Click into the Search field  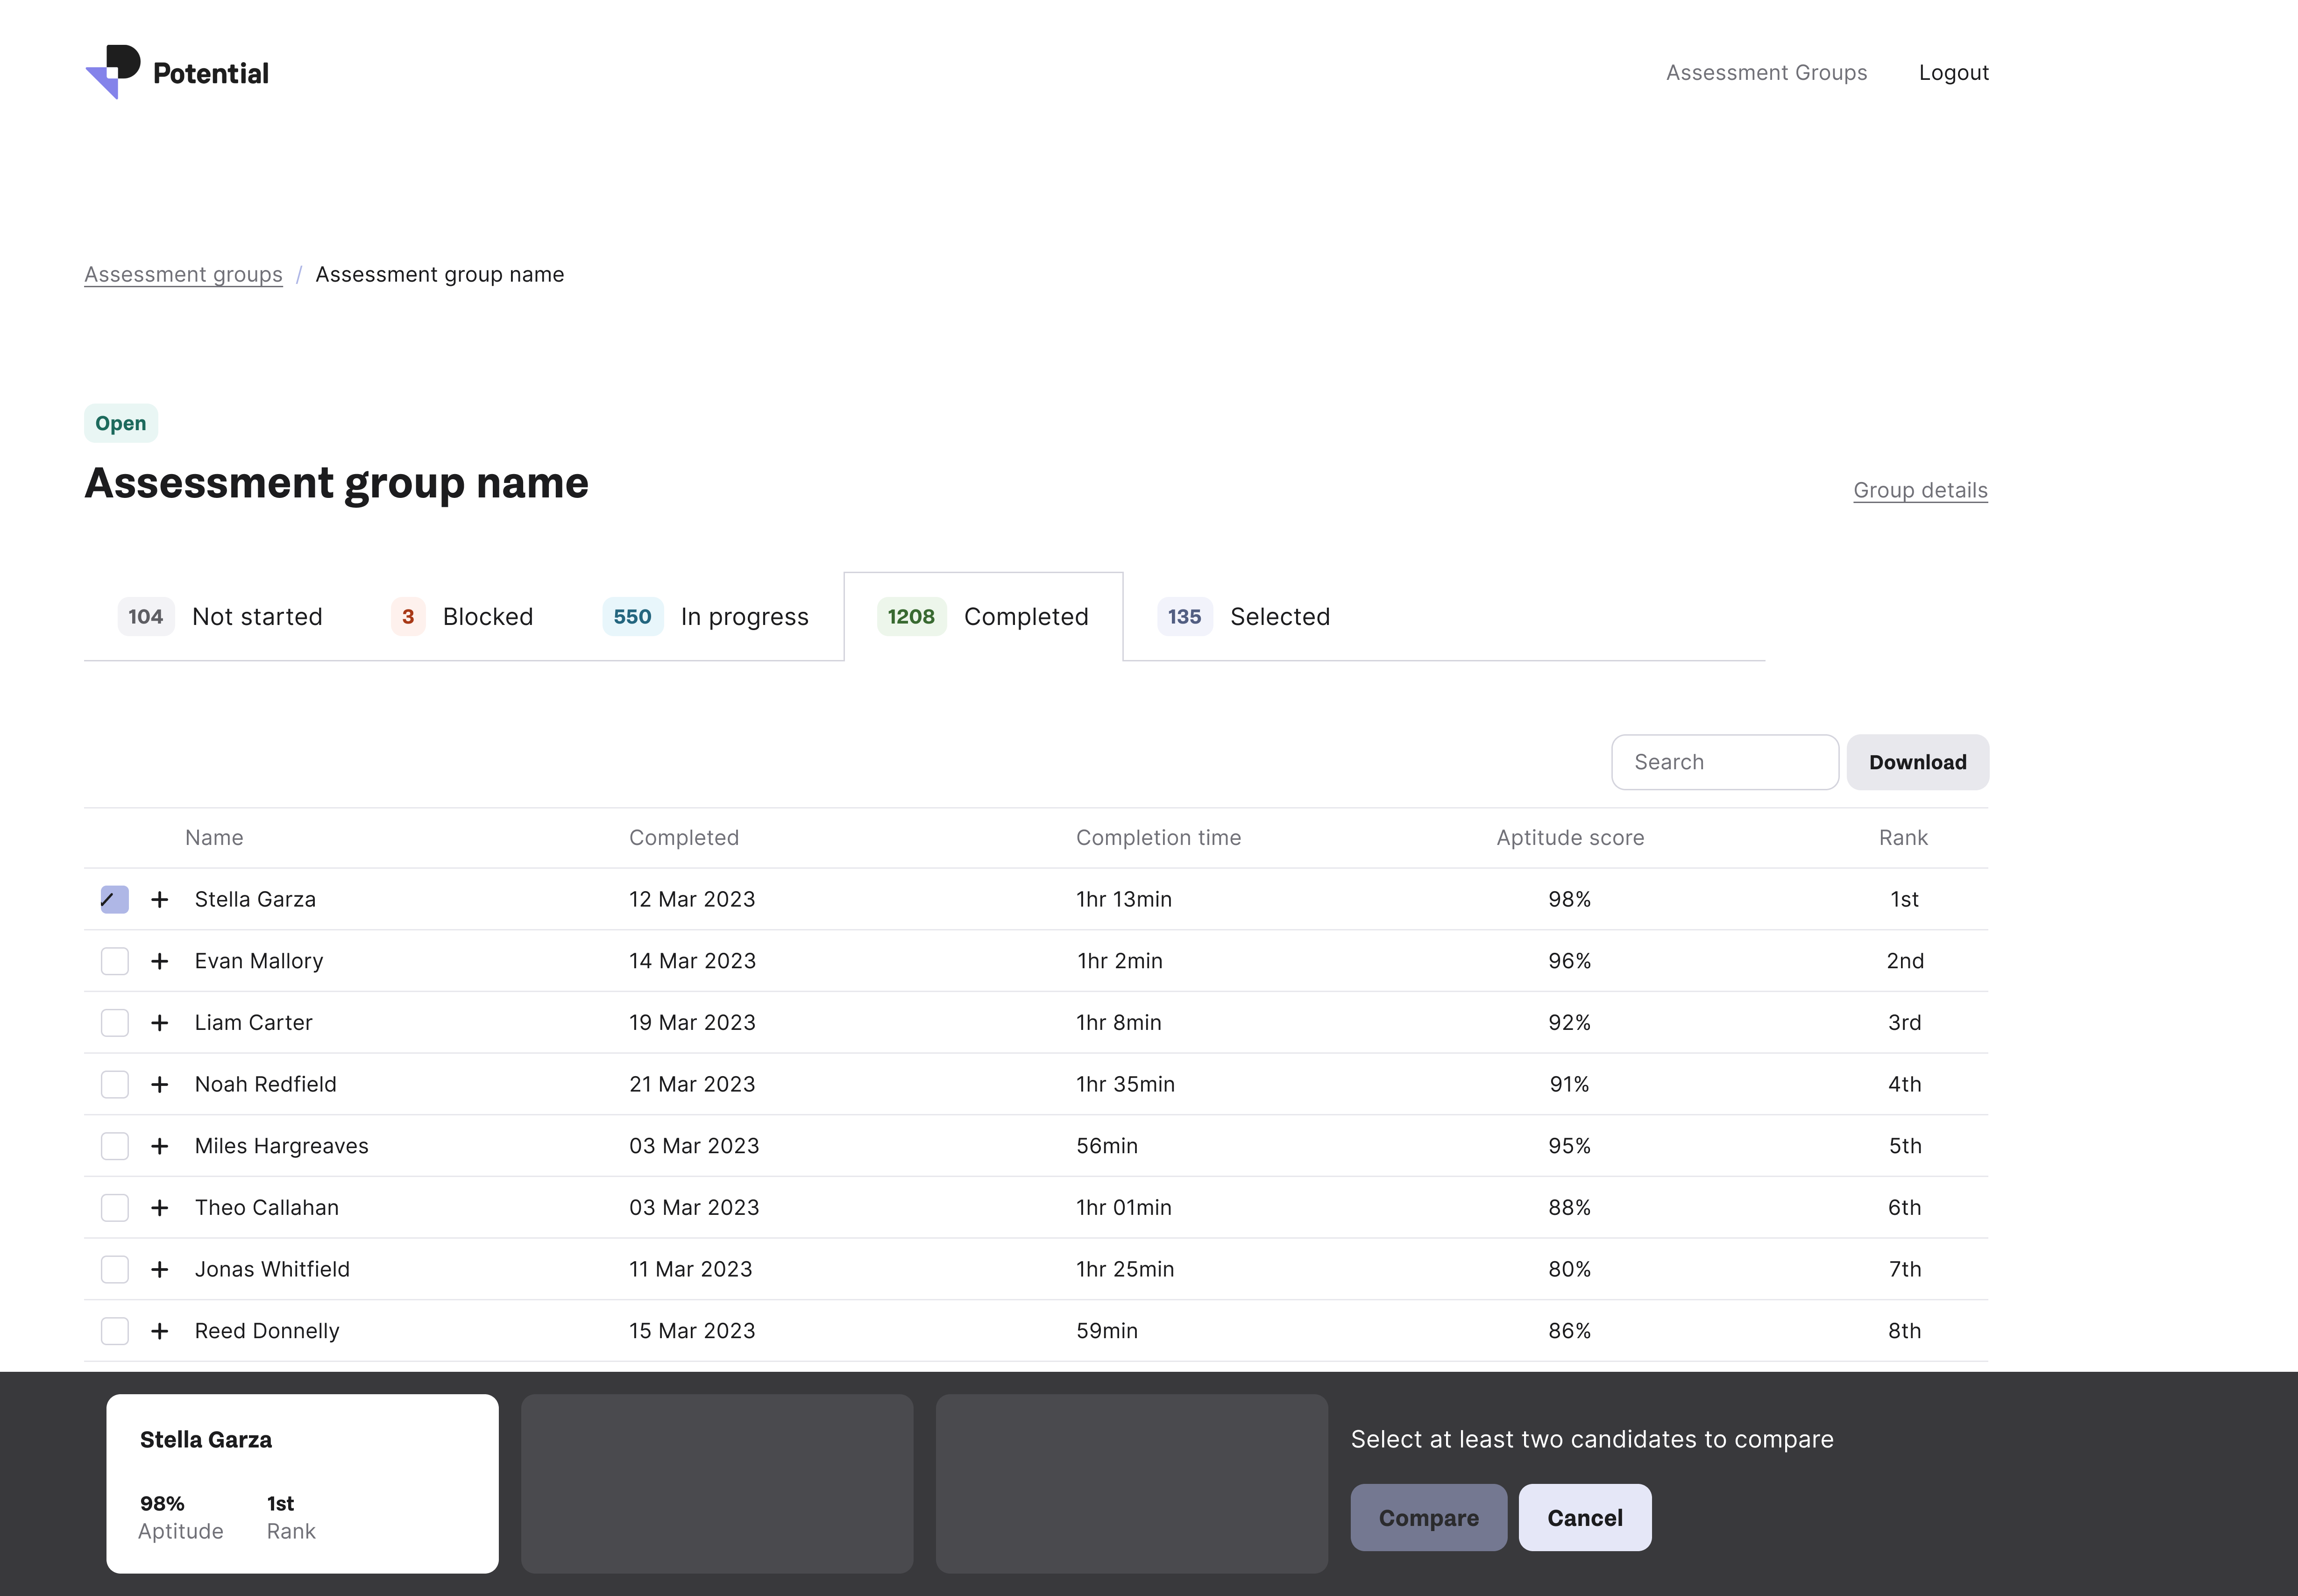click(x=1724, y=762)
